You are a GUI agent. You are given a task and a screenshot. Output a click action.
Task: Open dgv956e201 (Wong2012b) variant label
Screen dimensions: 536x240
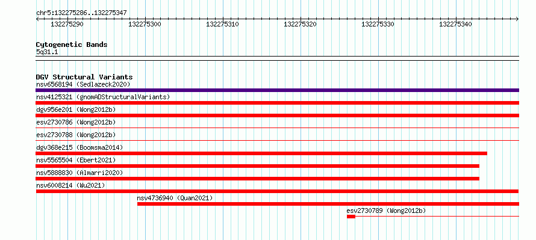point(76,109)
